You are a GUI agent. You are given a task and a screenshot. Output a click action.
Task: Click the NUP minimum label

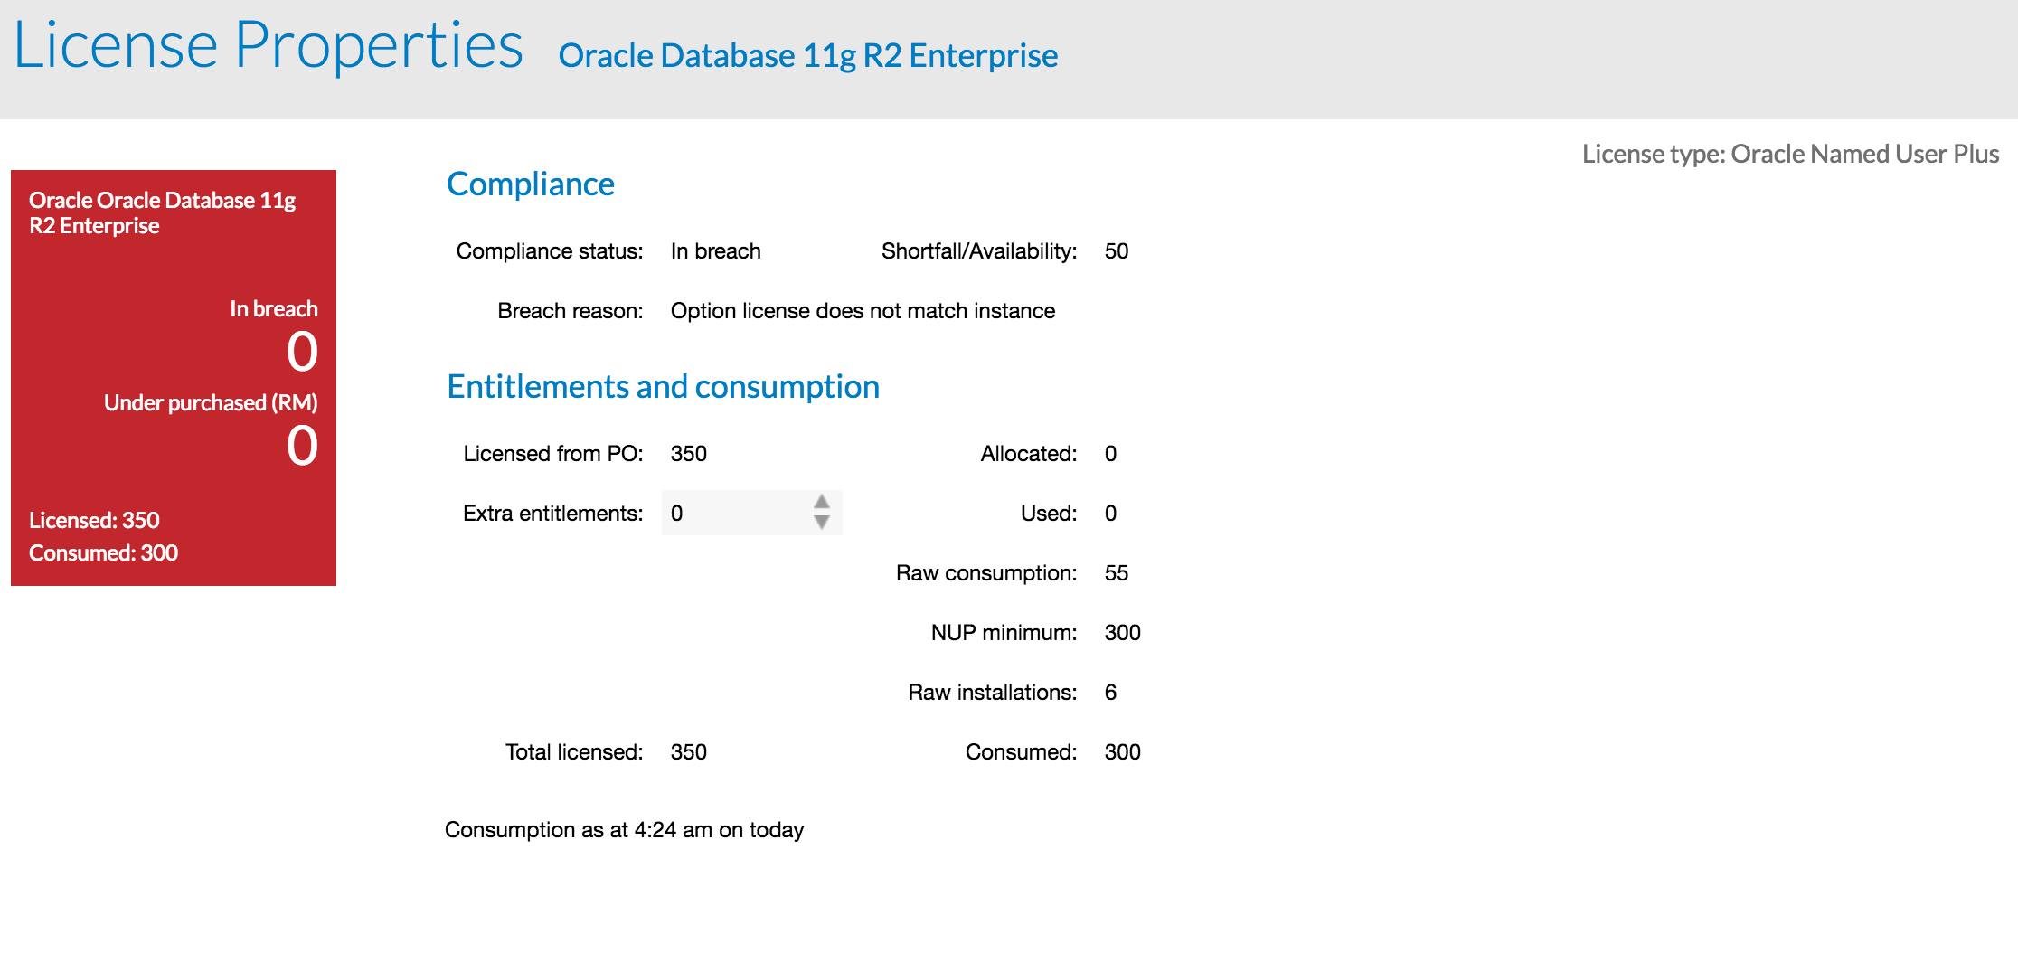click(1004, 633)
